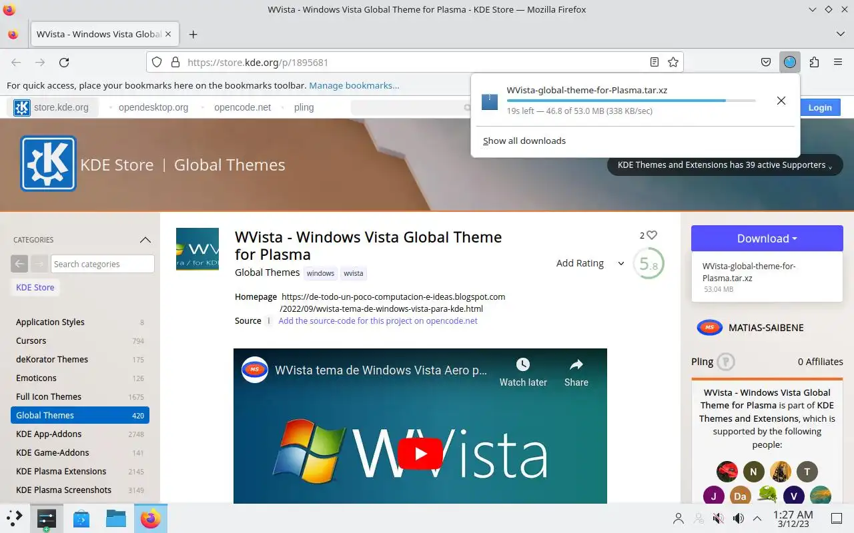Open Application Styles category
854x533 pixels.
click(80, 322)
